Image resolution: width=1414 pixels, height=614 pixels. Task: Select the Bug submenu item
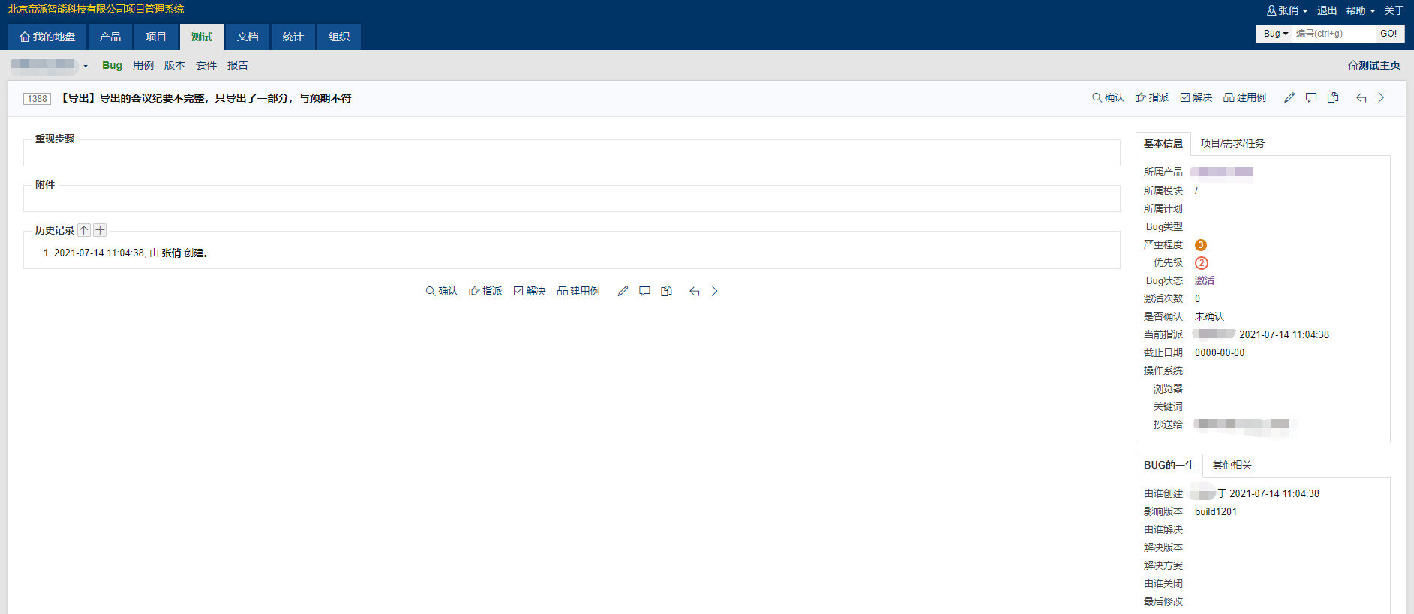112,66
